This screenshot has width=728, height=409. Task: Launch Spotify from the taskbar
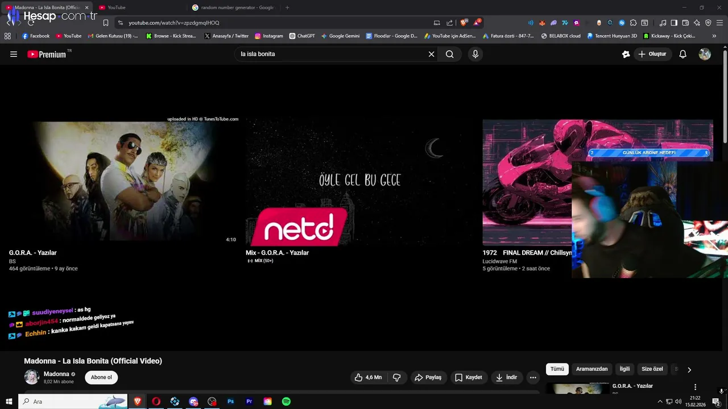[286, 402]
